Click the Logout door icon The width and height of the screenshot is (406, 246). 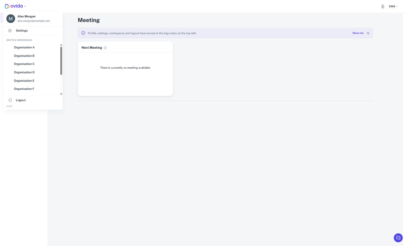pyautogui.click(x=10, y=100)
